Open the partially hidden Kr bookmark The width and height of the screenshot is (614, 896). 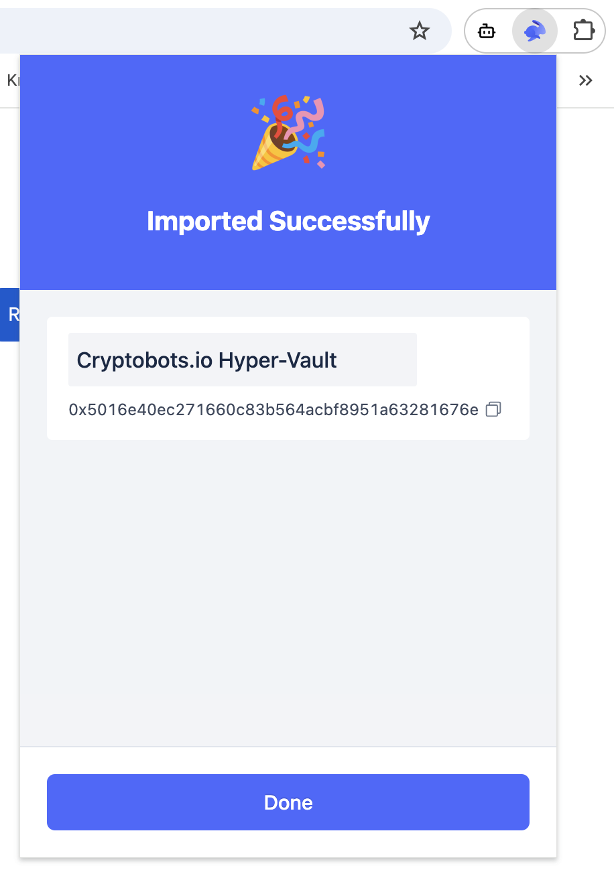tap(12, 80)
